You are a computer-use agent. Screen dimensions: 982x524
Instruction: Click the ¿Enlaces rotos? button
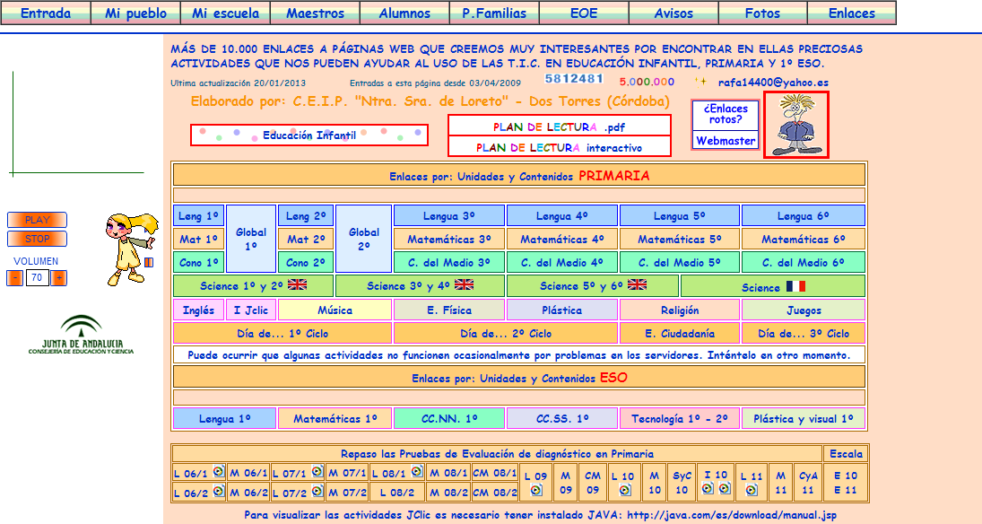726,114
